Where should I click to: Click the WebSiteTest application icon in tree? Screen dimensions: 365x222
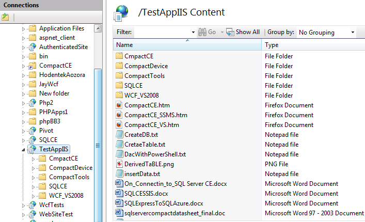point(33,214)
